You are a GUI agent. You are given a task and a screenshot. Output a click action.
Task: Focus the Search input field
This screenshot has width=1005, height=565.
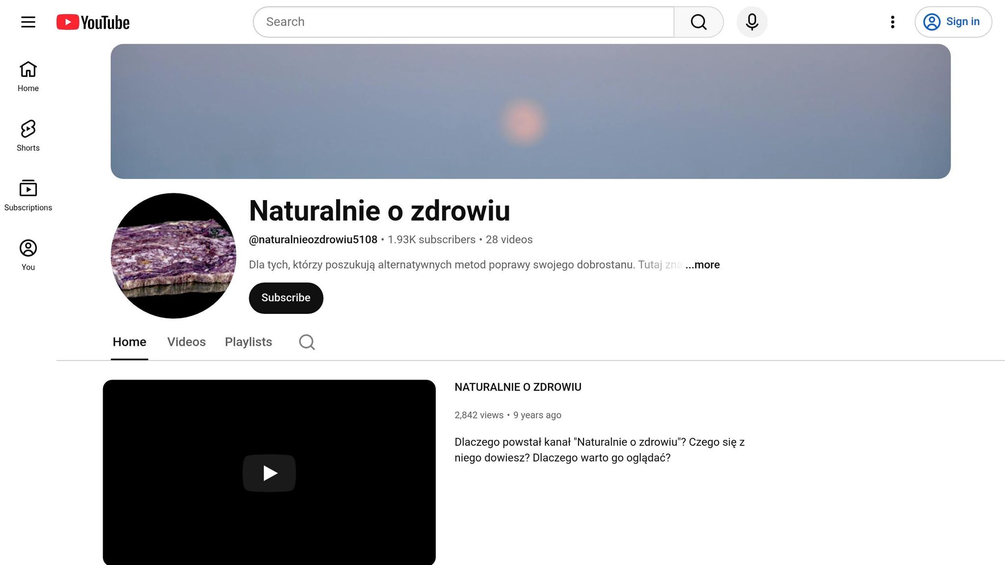(x=463, y=22)
